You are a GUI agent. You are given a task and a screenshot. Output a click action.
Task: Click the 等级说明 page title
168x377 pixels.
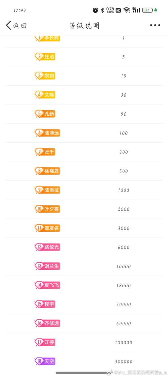(84, 26)
